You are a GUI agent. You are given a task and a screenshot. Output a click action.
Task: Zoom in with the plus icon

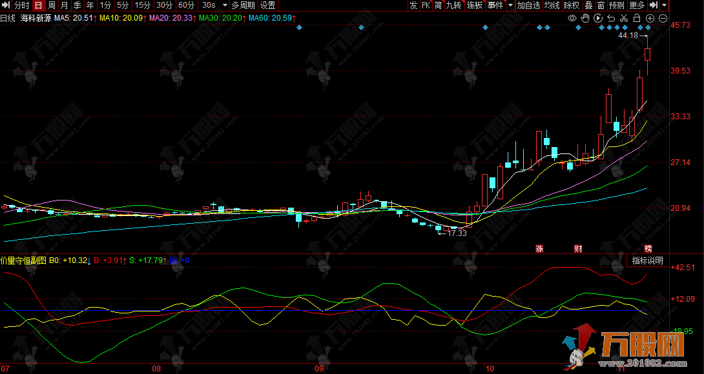click(x=650, y=18)
